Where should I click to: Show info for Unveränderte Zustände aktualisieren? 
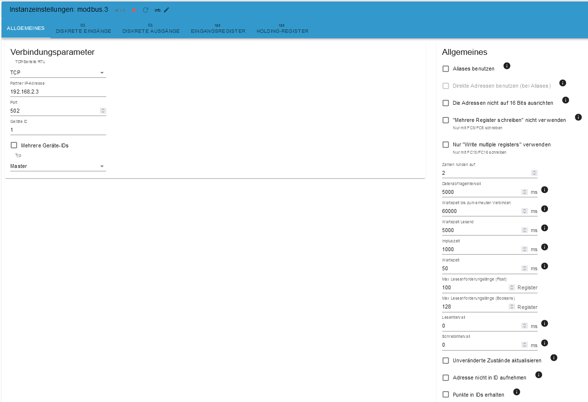pyautogui.click(x=554, y=357)
